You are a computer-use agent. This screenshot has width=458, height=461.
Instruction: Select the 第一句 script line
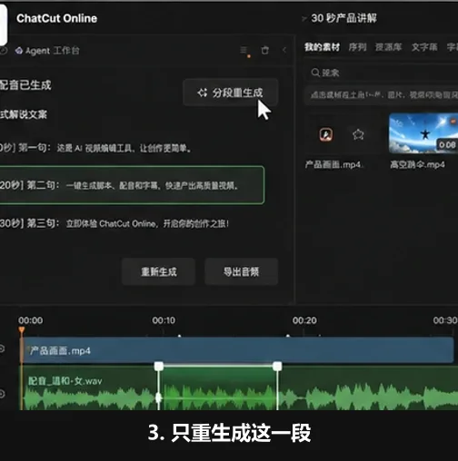pos(95,148)
